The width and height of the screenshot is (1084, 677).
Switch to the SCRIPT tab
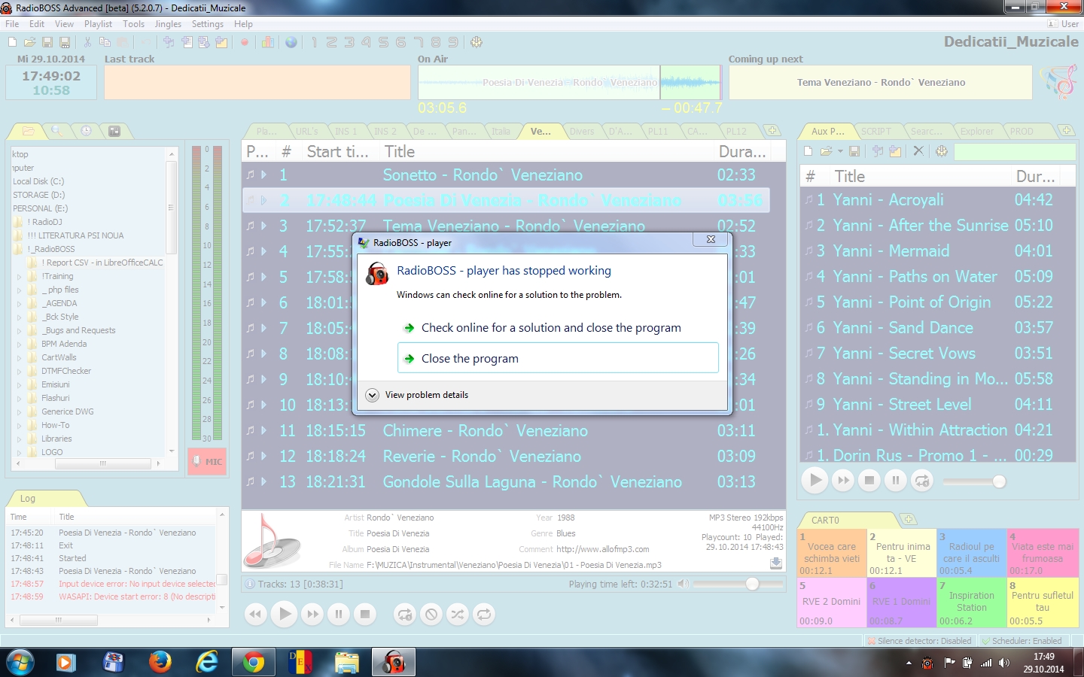[x=875, y=131]
